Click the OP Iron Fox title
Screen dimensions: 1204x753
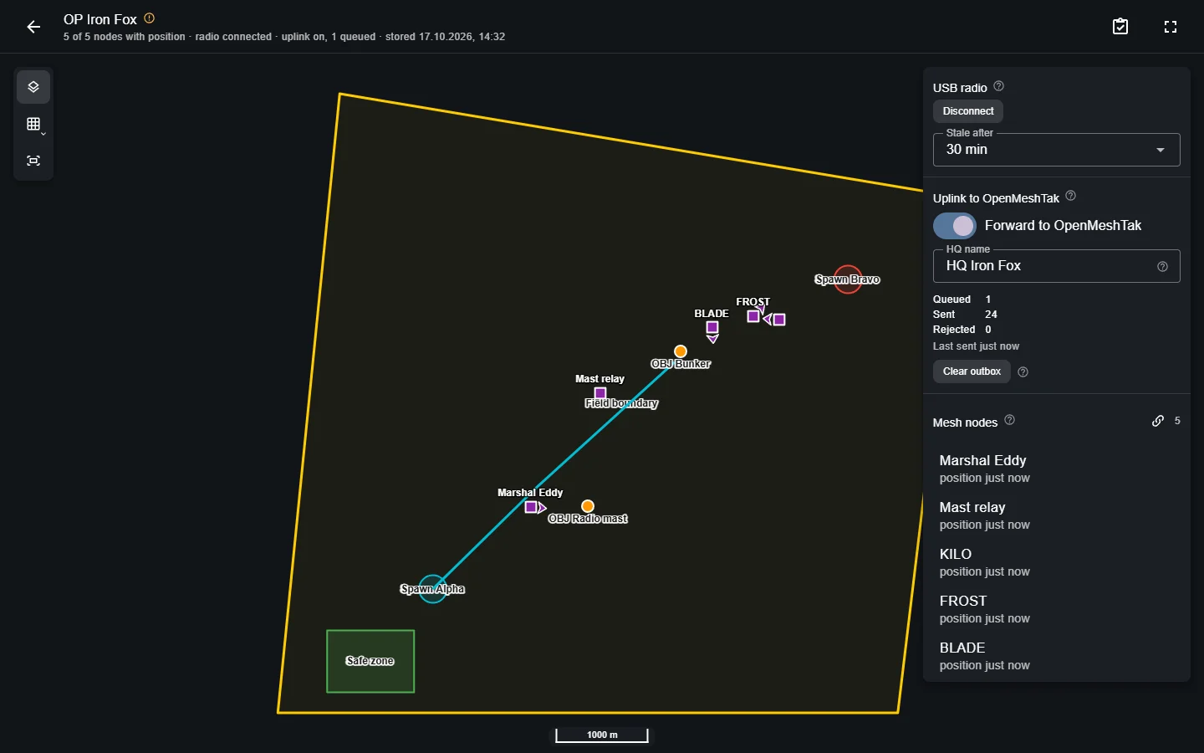coord(100,19)
